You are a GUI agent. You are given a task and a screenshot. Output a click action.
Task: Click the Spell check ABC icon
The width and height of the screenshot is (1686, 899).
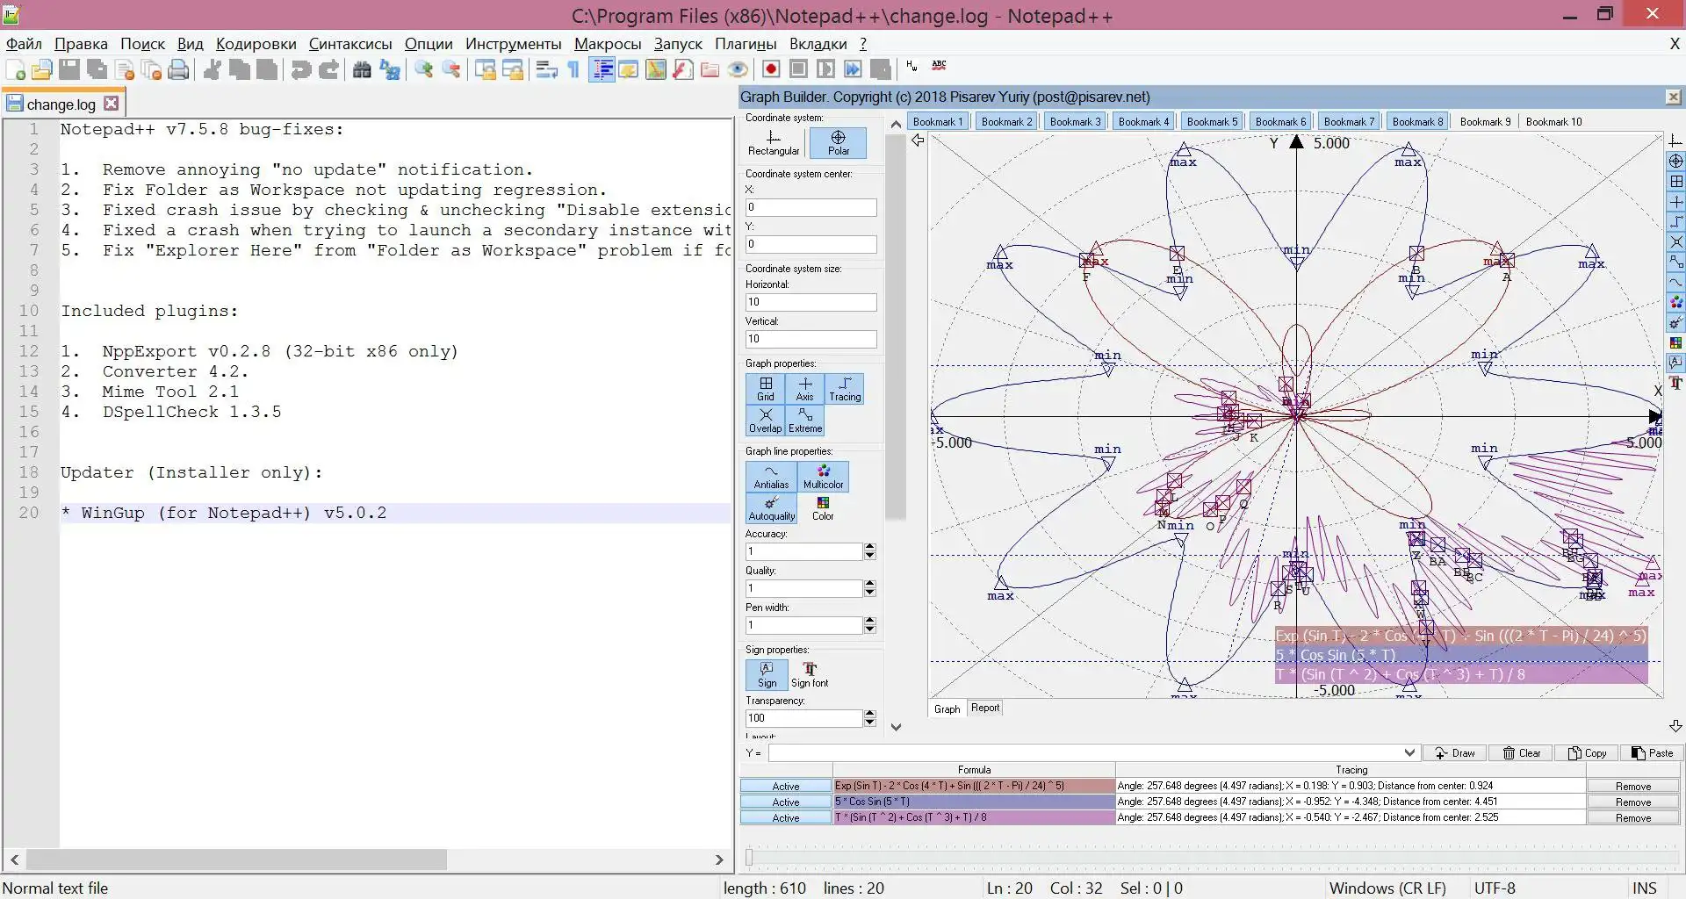939,66
